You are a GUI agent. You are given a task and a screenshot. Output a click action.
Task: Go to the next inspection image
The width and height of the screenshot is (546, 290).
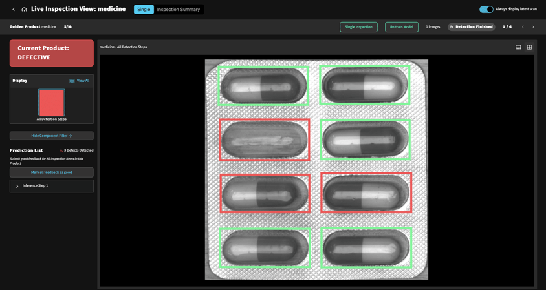(533, 27)
